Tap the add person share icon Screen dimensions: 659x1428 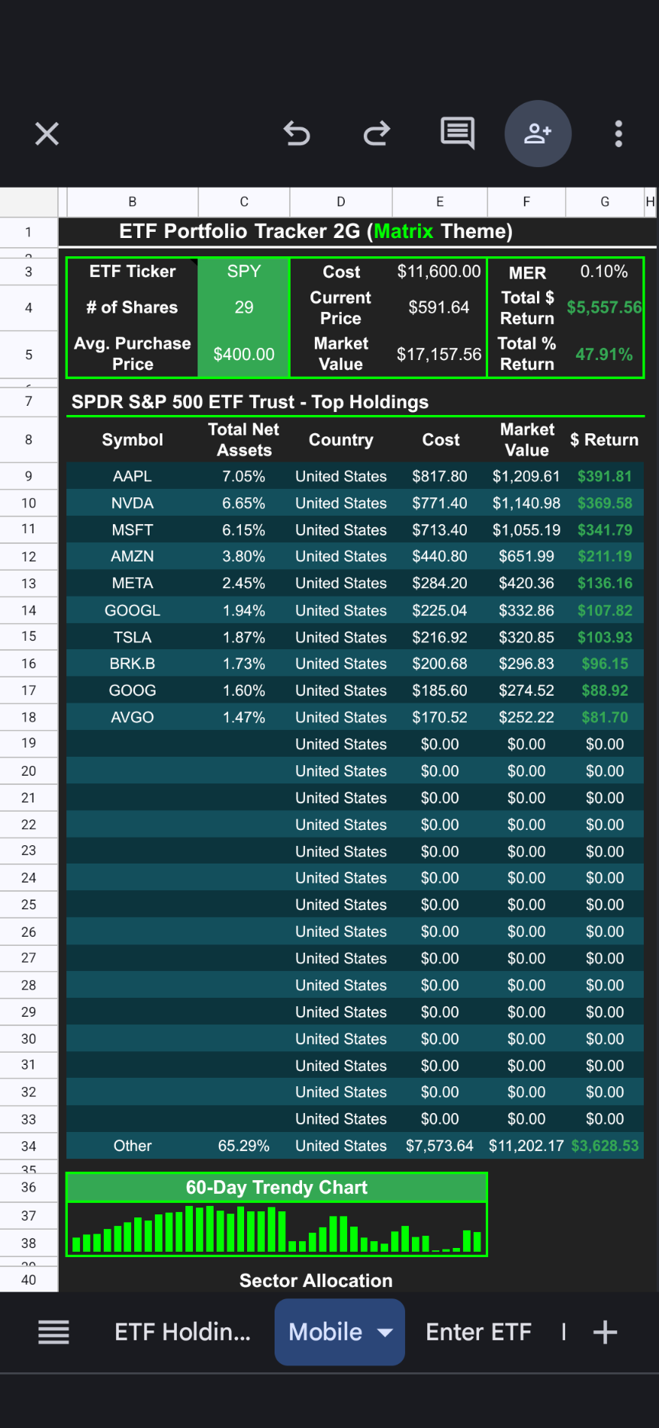point(538,133)
